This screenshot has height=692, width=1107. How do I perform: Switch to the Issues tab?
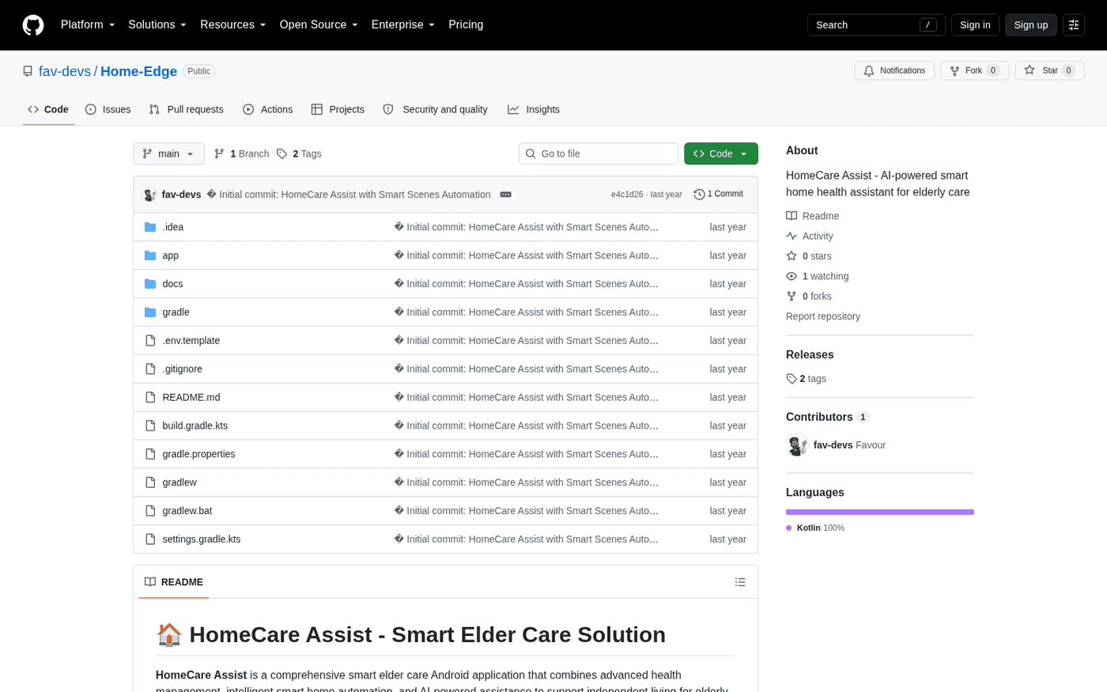click(x=108, y=109)
